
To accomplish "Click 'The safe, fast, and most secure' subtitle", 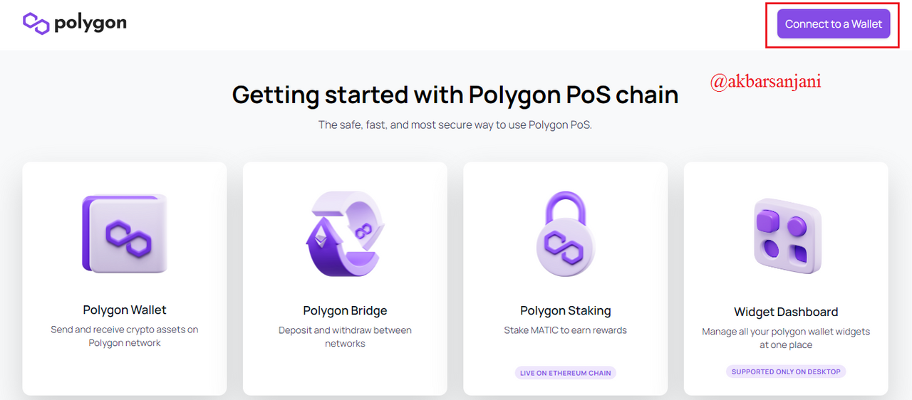I will (455, 125).
